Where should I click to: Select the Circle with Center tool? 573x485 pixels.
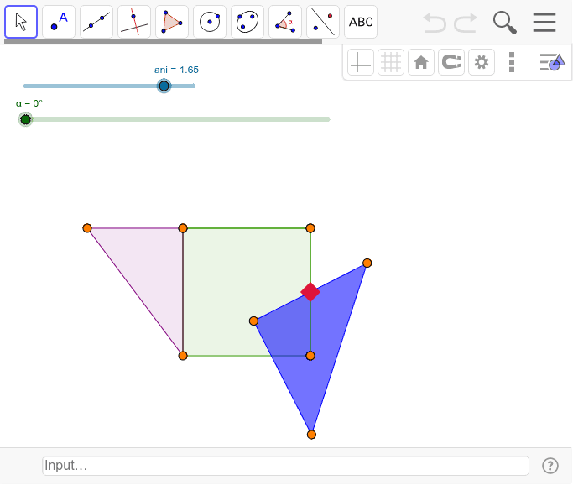(x=210, y=22)
